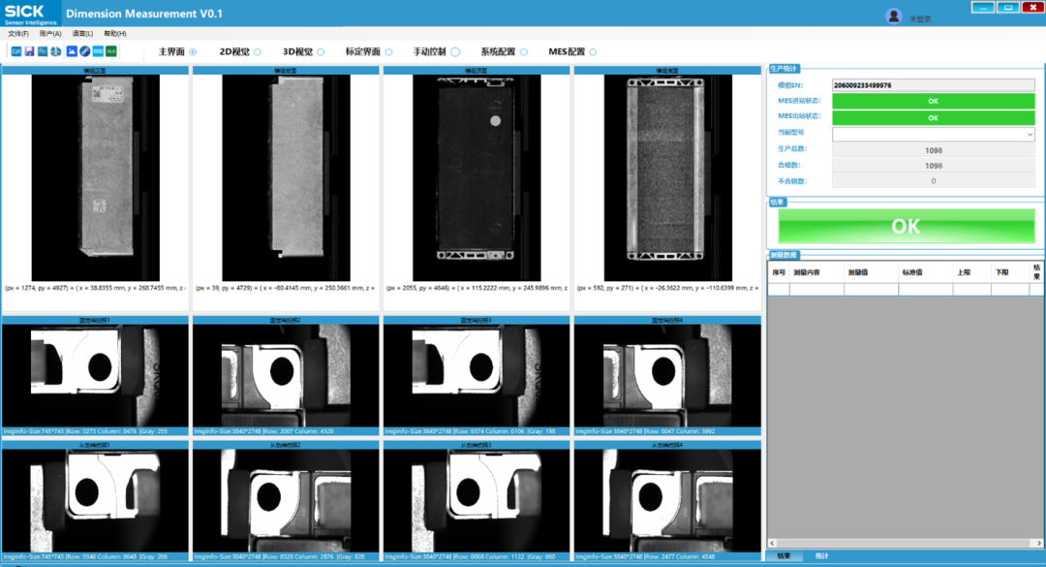Click the large green OK result indicator
Image resolution: width=1046 pixels, height=567 pixels.
[x=905, y=226]
